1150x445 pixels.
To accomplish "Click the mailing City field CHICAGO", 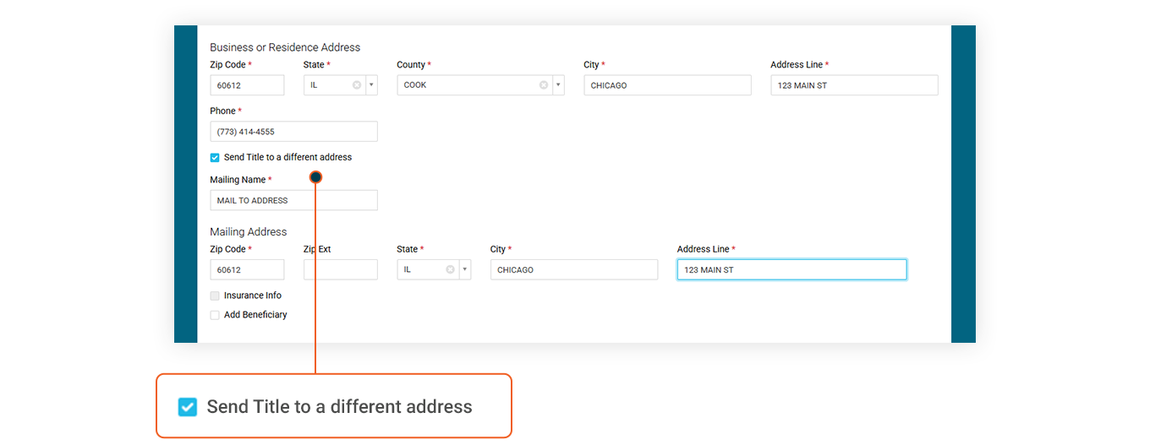I will coord(573,269).
